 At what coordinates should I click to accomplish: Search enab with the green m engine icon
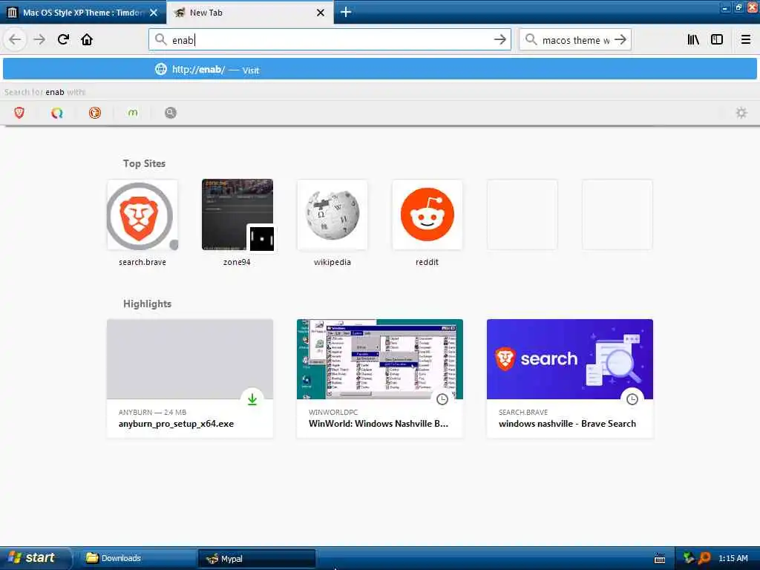point(133,113)
